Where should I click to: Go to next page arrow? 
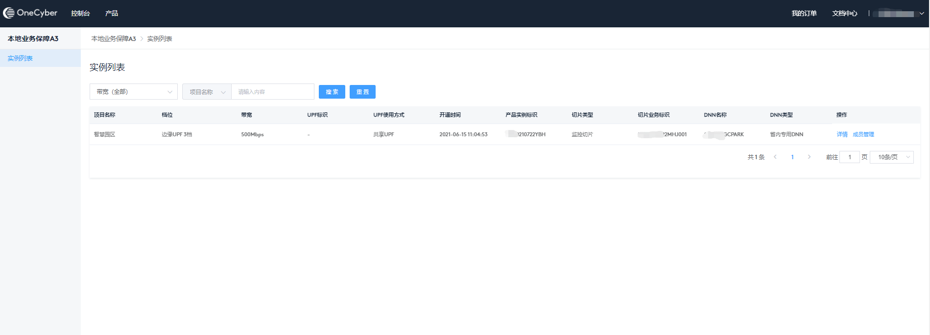click(809, 157)
